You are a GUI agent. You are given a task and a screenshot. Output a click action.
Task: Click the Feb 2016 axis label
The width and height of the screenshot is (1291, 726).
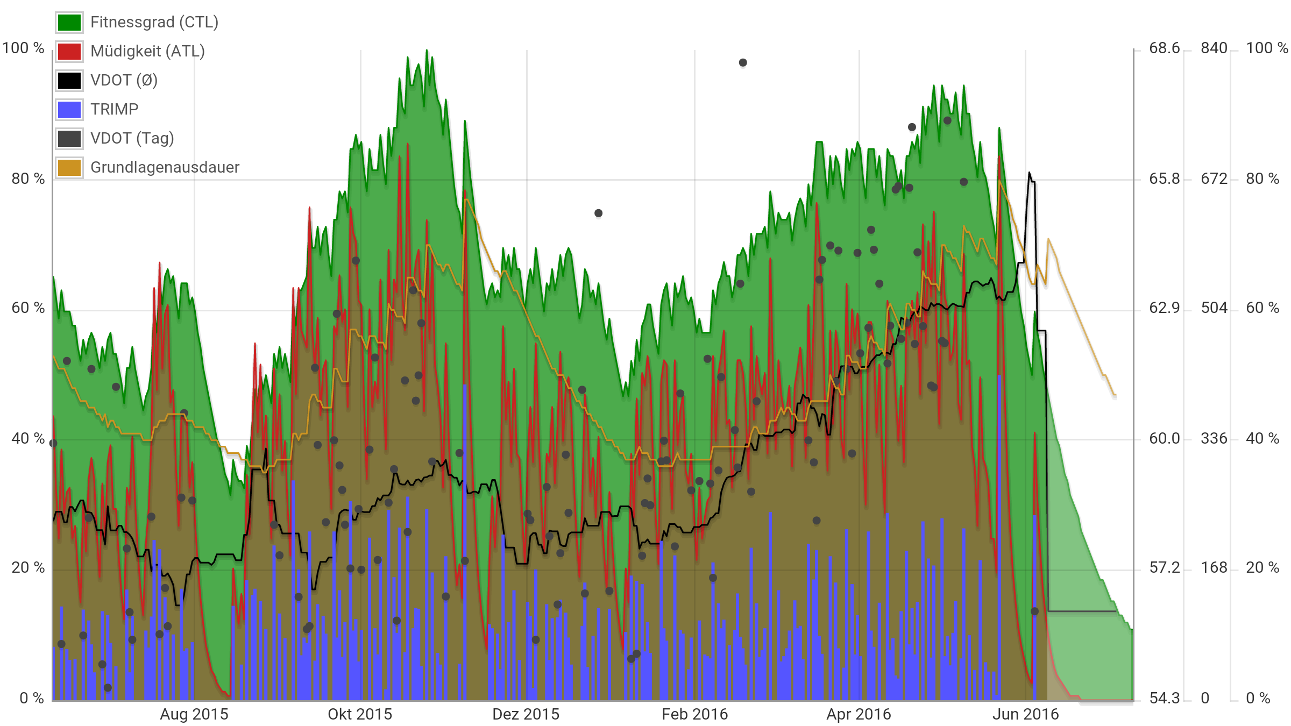point(694,715)
